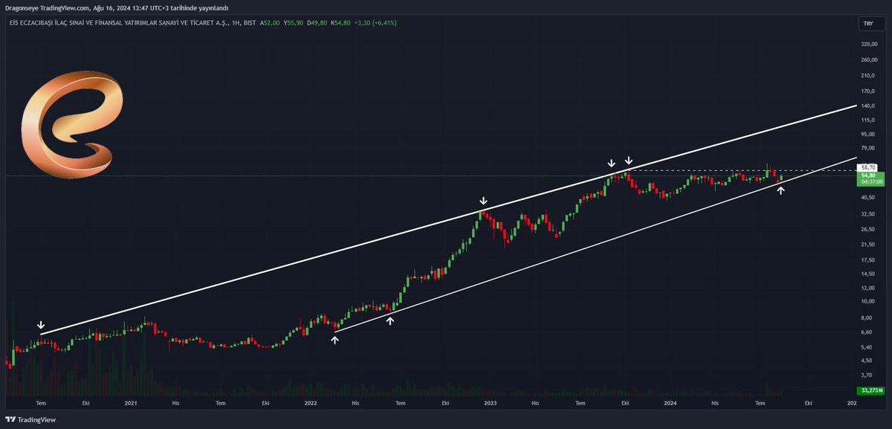Click the 210,0 price axis label
This screenshot has width=892, height=429.
click(x=867, y=75)
